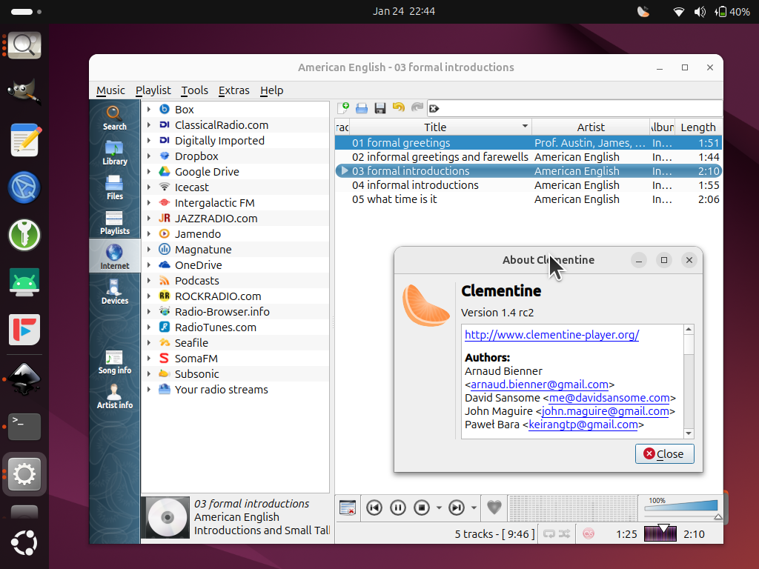This screenshot has height=569, width=759.
Task: Create a new playlist with toolbar icon
Action: click(343, 108)
